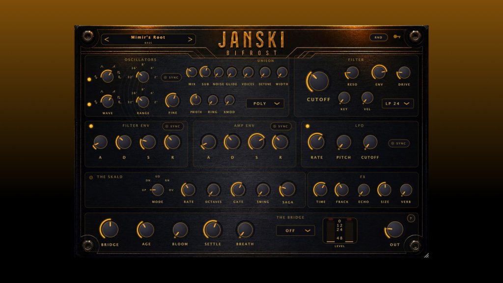Image resolution: width=503 pixels, height=283 pixels.
Task: Click the LFO PITCH knob
Action: coord(343,142)
